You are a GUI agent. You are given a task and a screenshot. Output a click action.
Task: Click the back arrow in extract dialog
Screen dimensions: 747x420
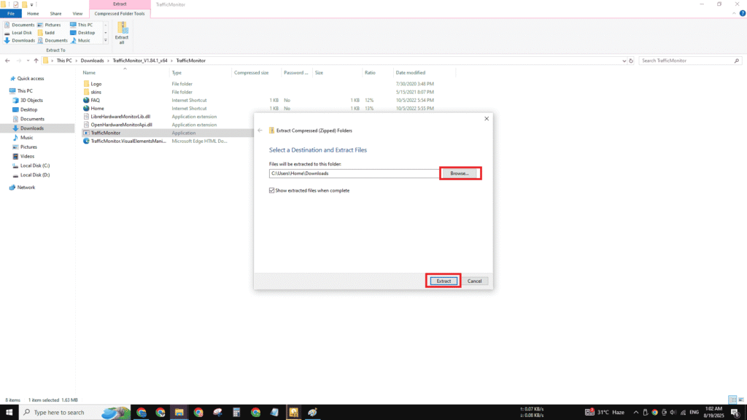260,131
